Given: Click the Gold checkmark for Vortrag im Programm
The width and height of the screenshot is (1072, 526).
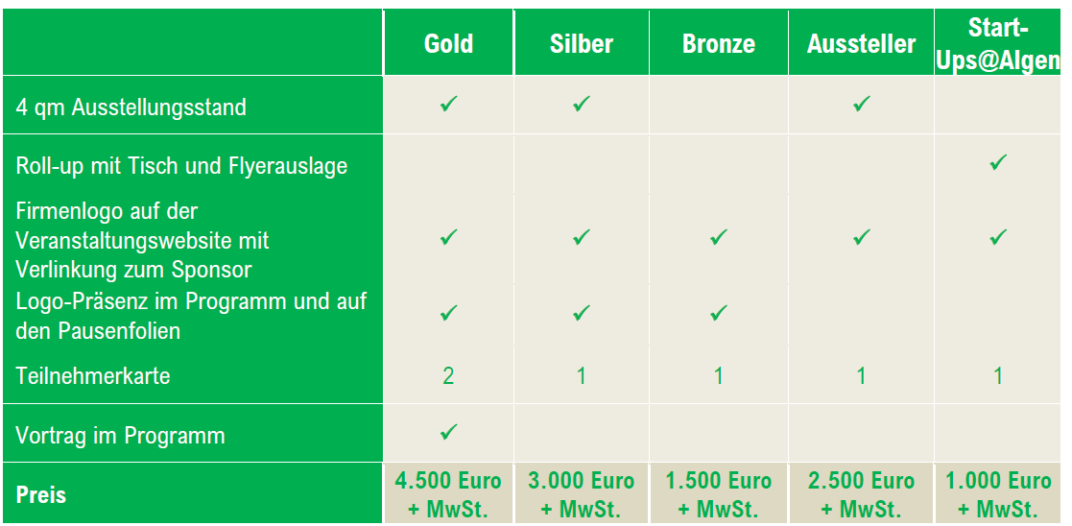Looking at the screenshot, I should click(x=448, y=433).
